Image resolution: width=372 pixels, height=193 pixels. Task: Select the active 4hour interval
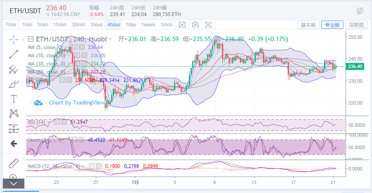coord(114,25)
